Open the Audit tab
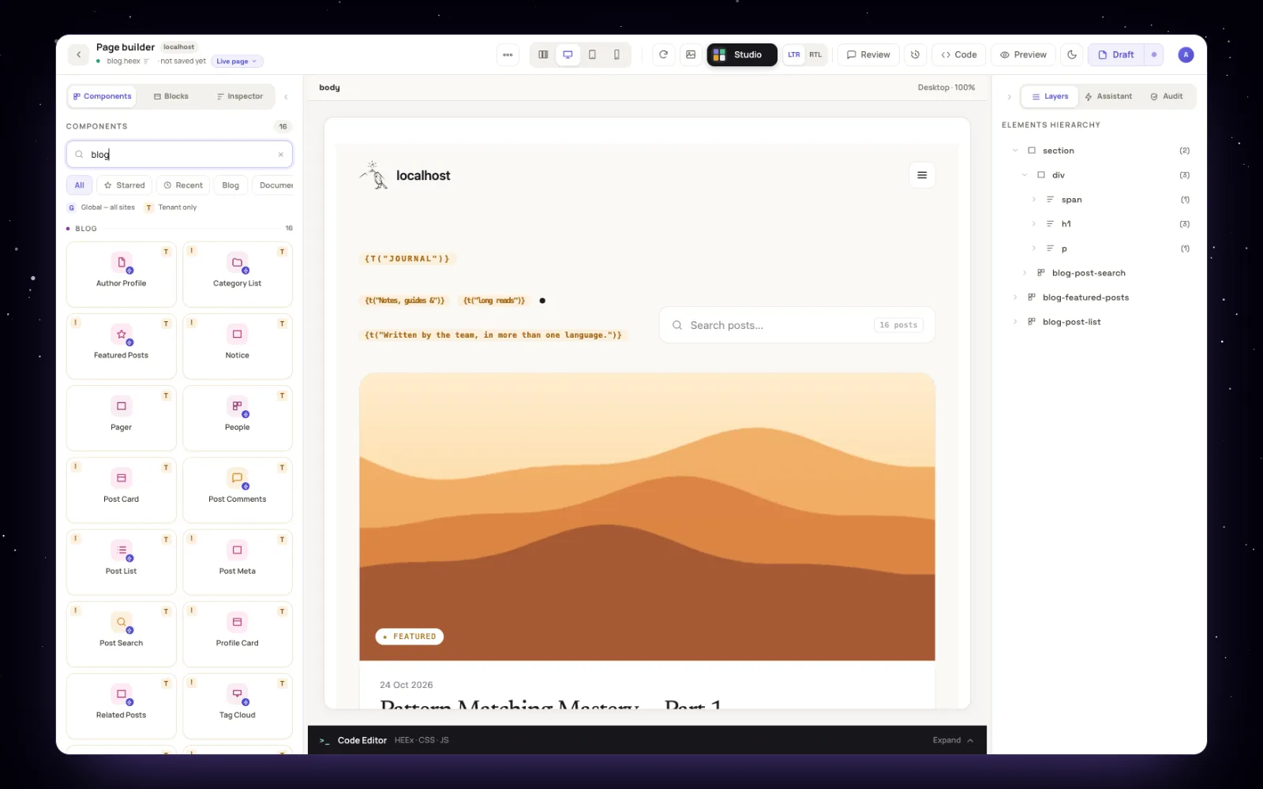Image resolution: width=1263 pixels, height=789 pixels. pyautogui.click(x=1167, y=96)
